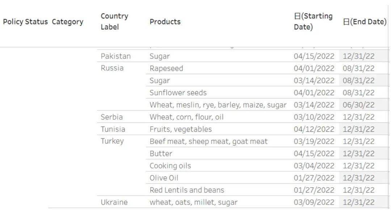Click the Country Label column header
The image size is (391, 210).
coord(114,21)
